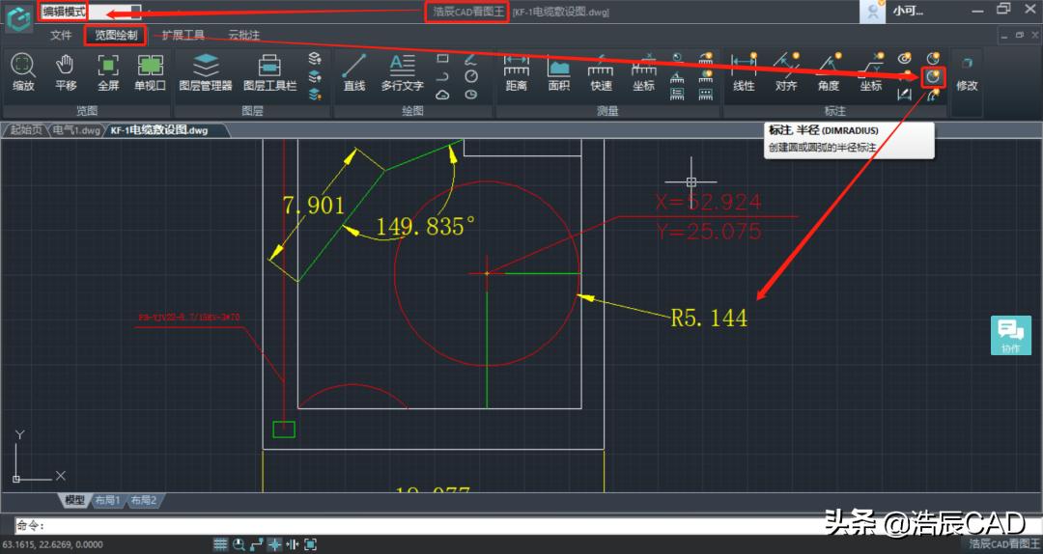Switch to the 布局1 layout tab
1043x554 pixels.
pos(107,500)
